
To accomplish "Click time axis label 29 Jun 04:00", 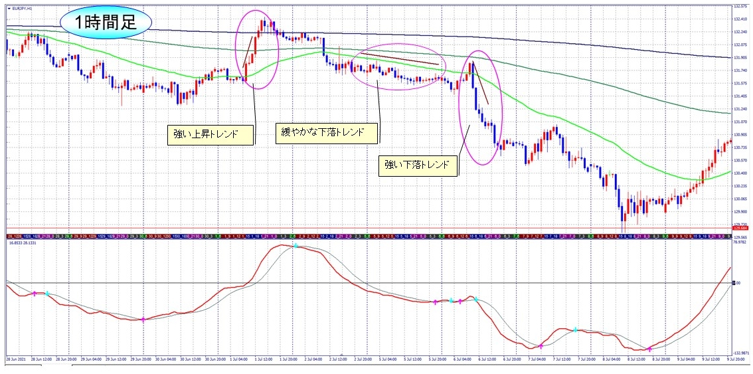I will coord(91,359).
